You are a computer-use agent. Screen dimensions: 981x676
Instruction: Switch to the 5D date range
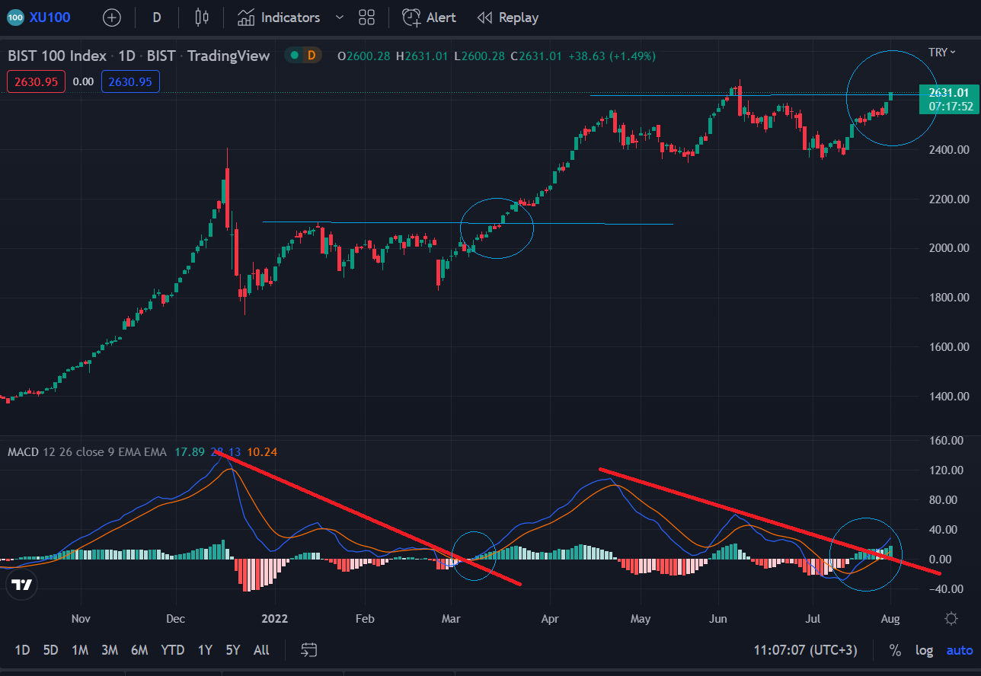[50, 650]
